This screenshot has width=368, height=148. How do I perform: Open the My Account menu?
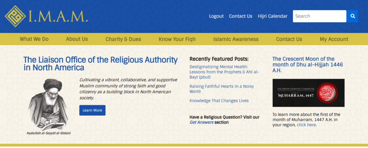click(x=334, y=39)
